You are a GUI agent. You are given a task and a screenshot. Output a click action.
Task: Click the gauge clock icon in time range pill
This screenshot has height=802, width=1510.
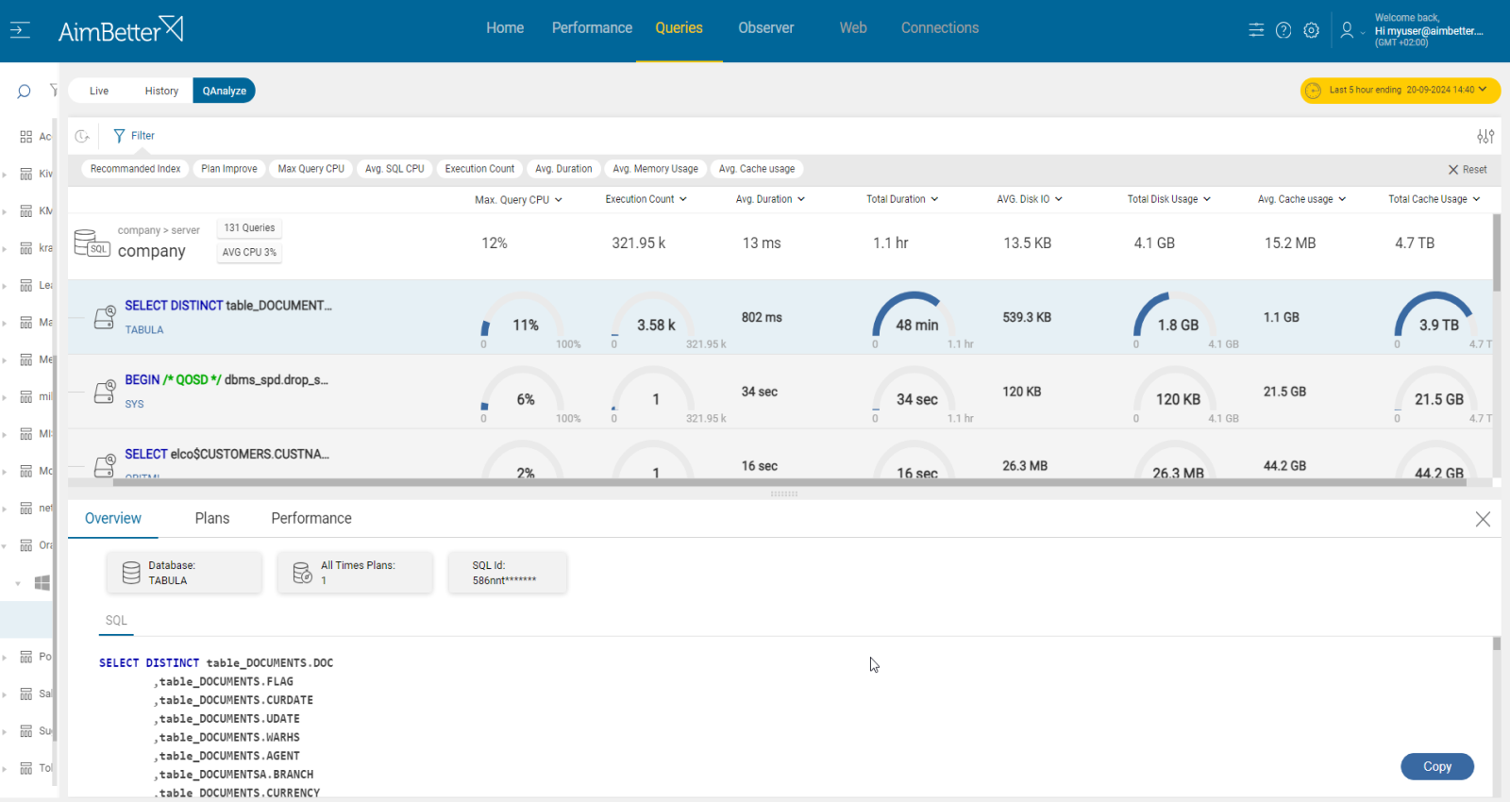click(x=1313, y=91)
